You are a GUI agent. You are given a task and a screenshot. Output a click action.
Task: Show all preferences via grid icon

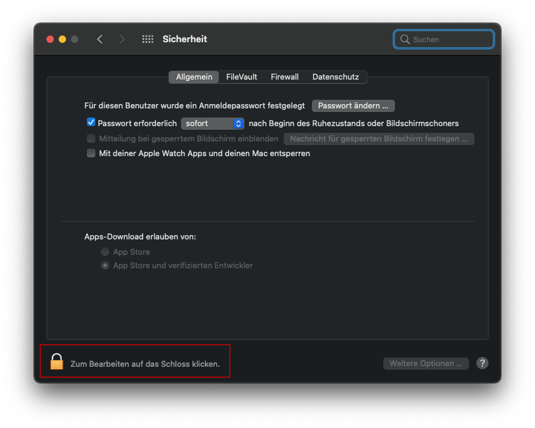click(x=148, y=39)
